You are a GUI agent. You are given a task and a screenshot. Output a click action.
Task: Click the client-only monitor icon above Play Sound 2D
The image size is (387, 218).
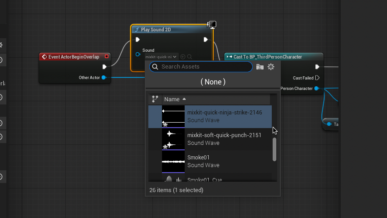(x=211, y=25)
